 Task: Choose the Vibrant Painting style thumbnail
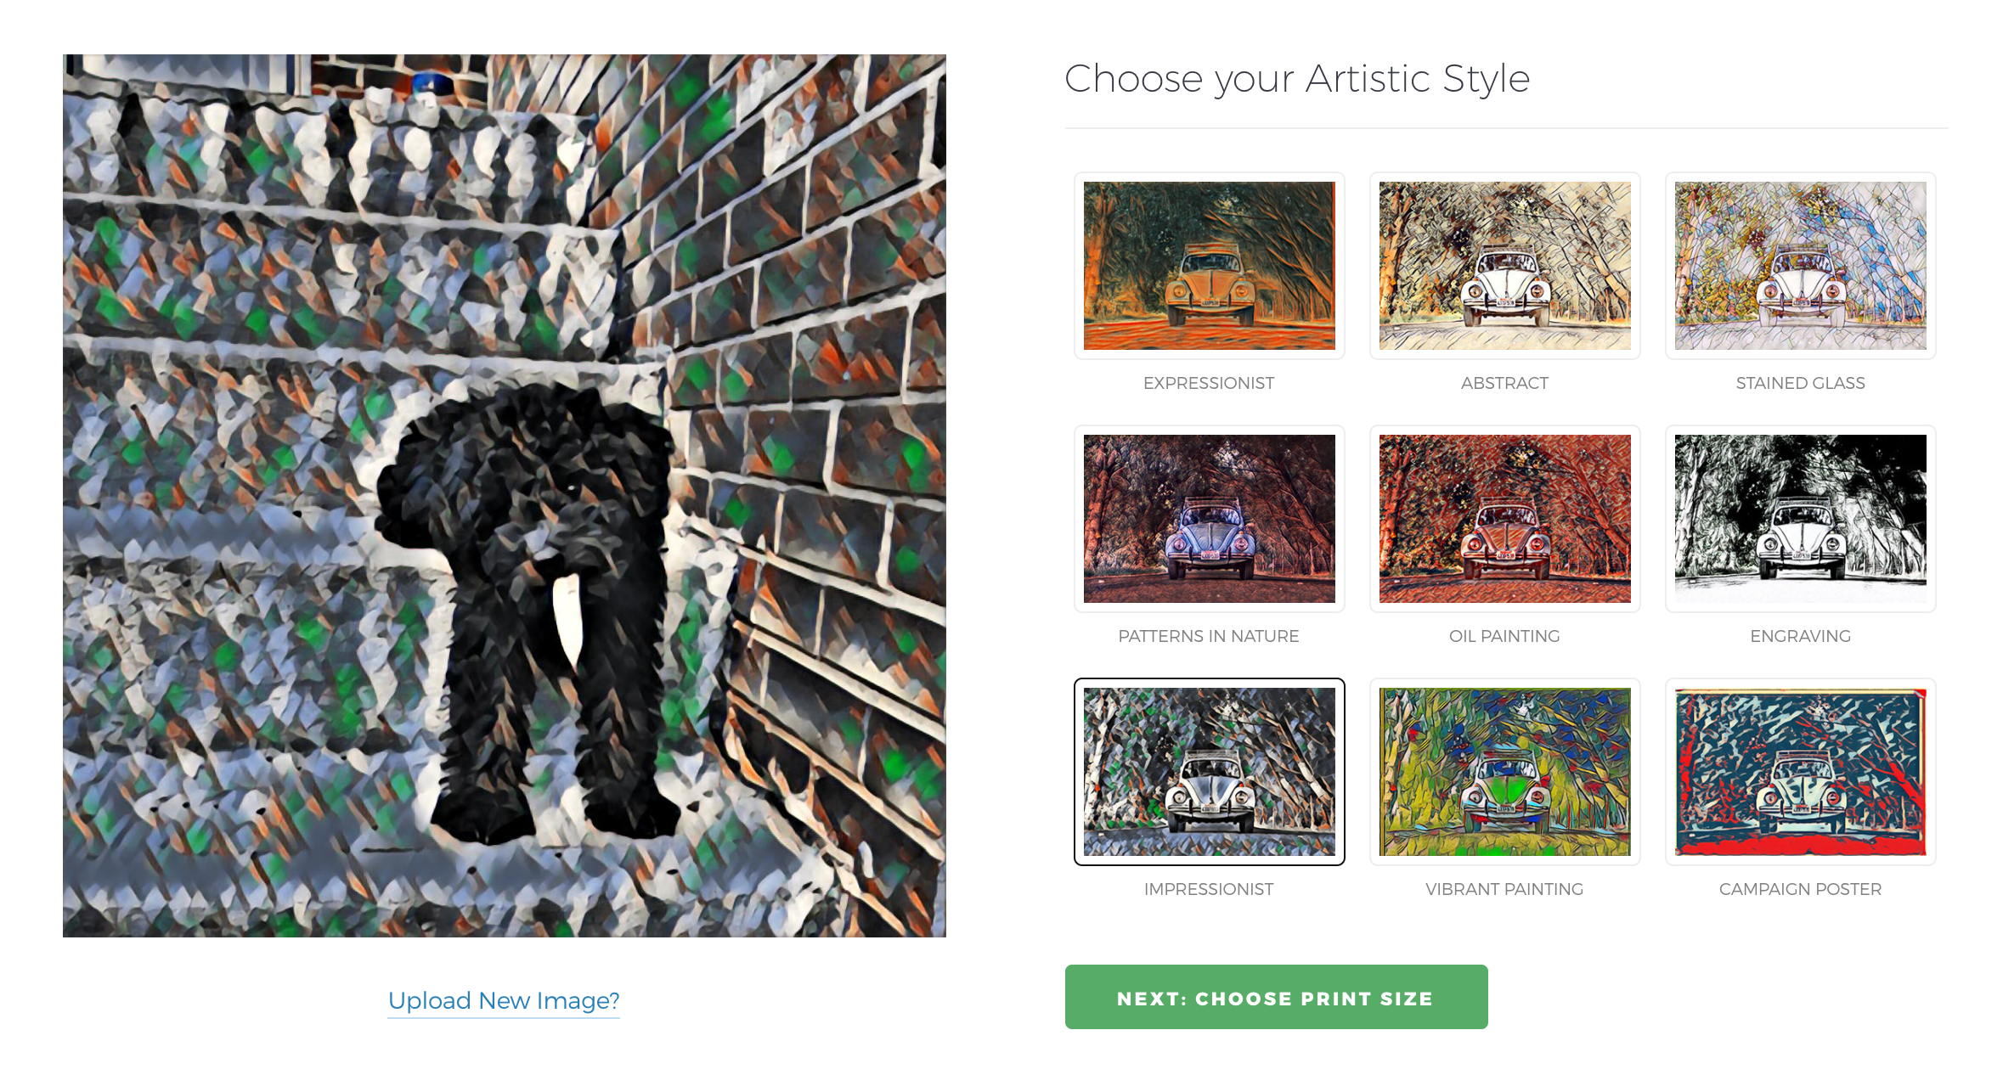click(x=1504, y=771)
